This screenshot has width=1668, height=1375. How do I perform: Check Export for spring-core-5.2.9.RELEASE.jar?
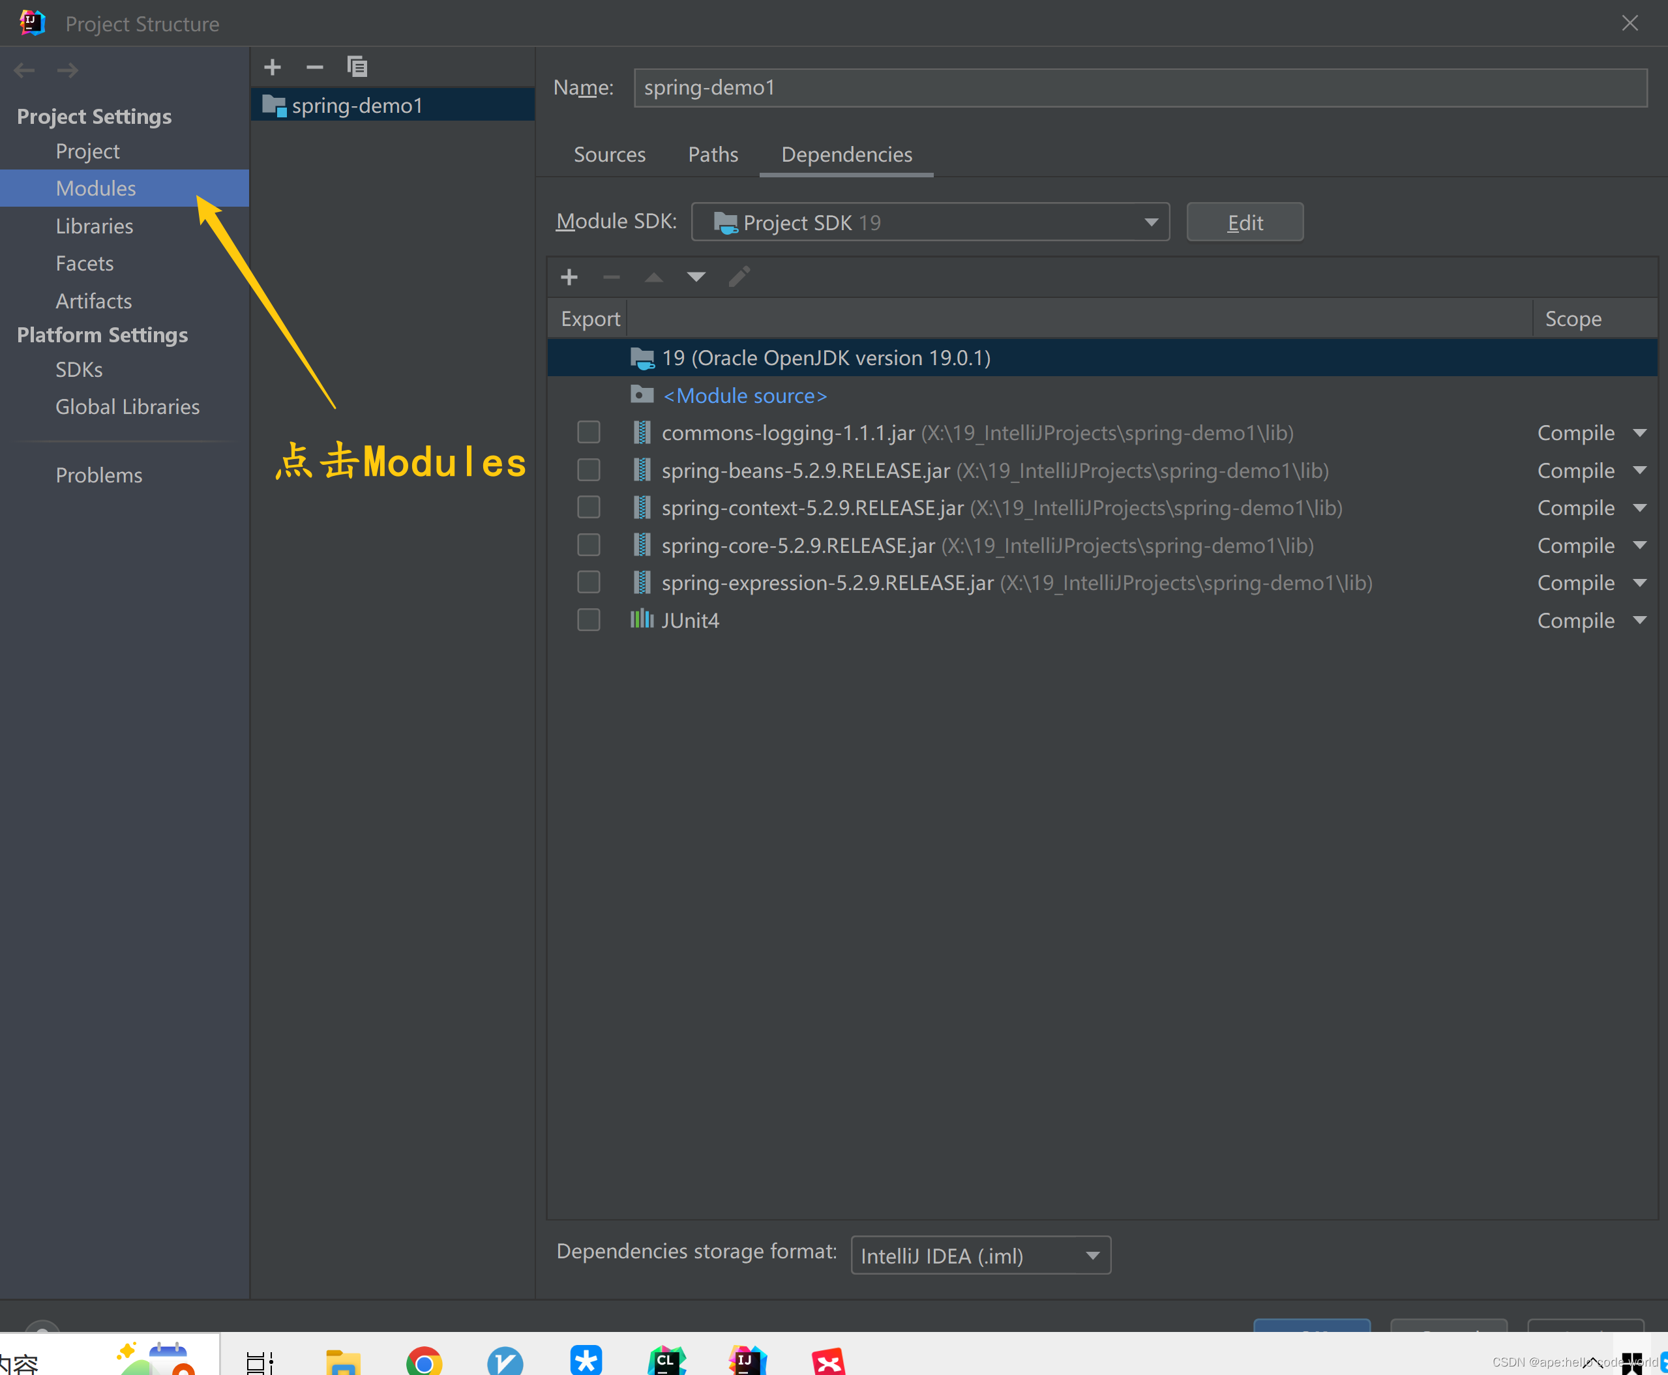coord(588,545)
